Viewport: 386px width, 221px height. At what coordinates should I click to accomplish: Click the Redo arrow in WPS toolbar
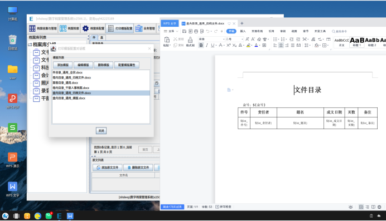pyautogui.click(x=216, y=31)
